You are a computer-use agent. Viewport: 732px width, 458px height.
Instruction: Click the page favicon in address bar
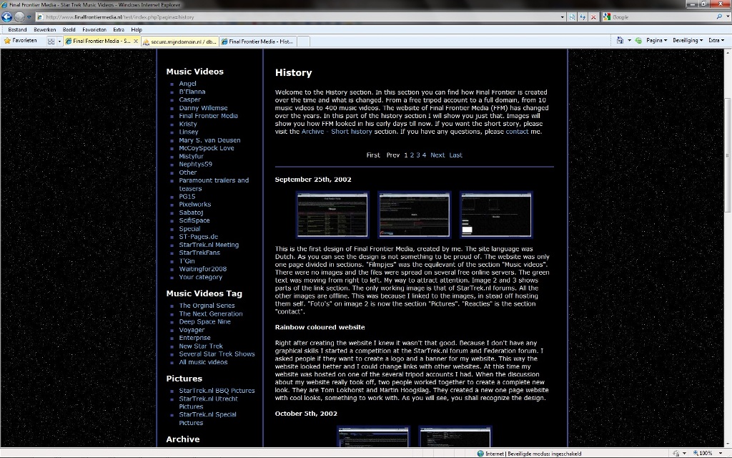tap(40, 17)
